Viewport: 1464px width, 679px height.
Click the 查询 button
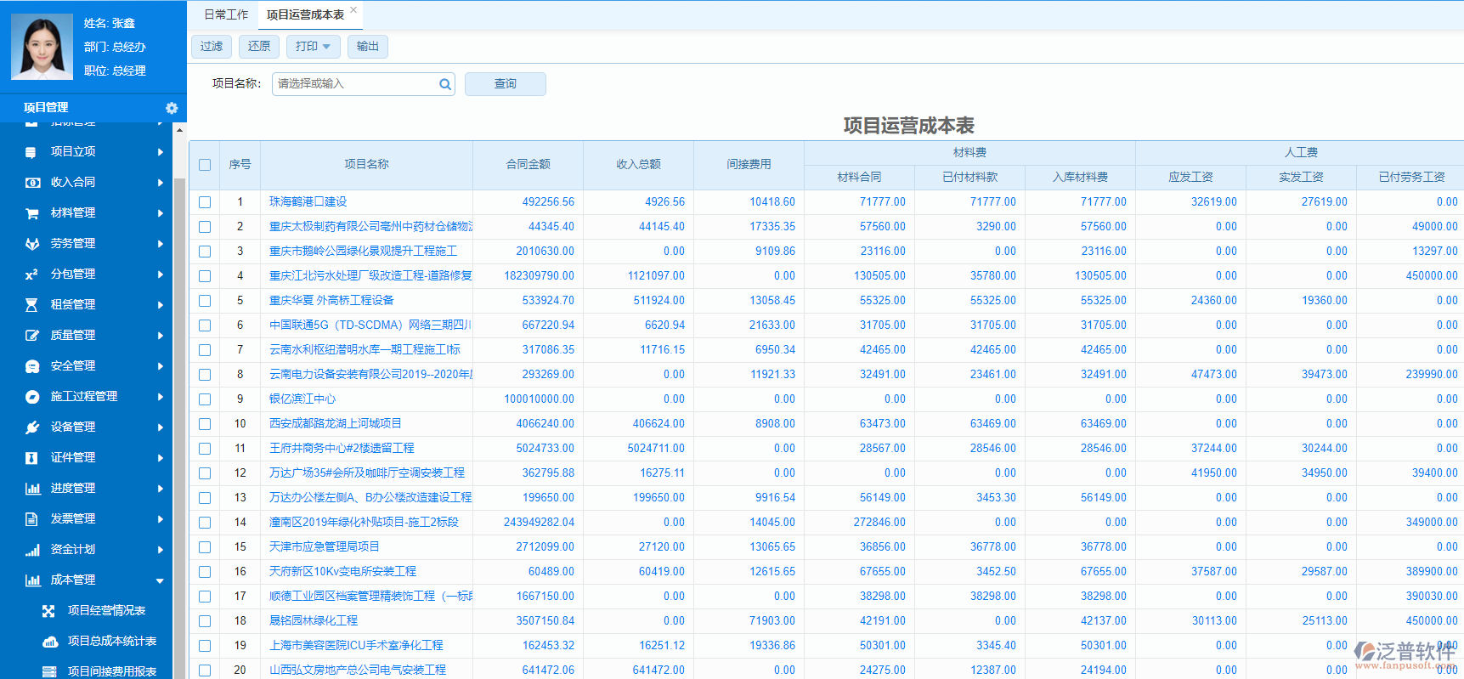click(505, 84)
